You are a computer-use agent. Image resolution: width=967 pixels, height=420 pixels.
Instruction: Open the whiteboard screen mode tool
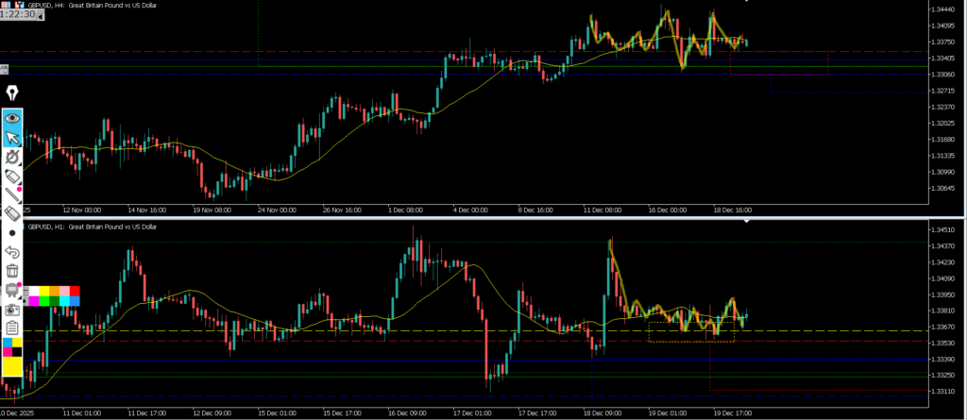(12, 290)
